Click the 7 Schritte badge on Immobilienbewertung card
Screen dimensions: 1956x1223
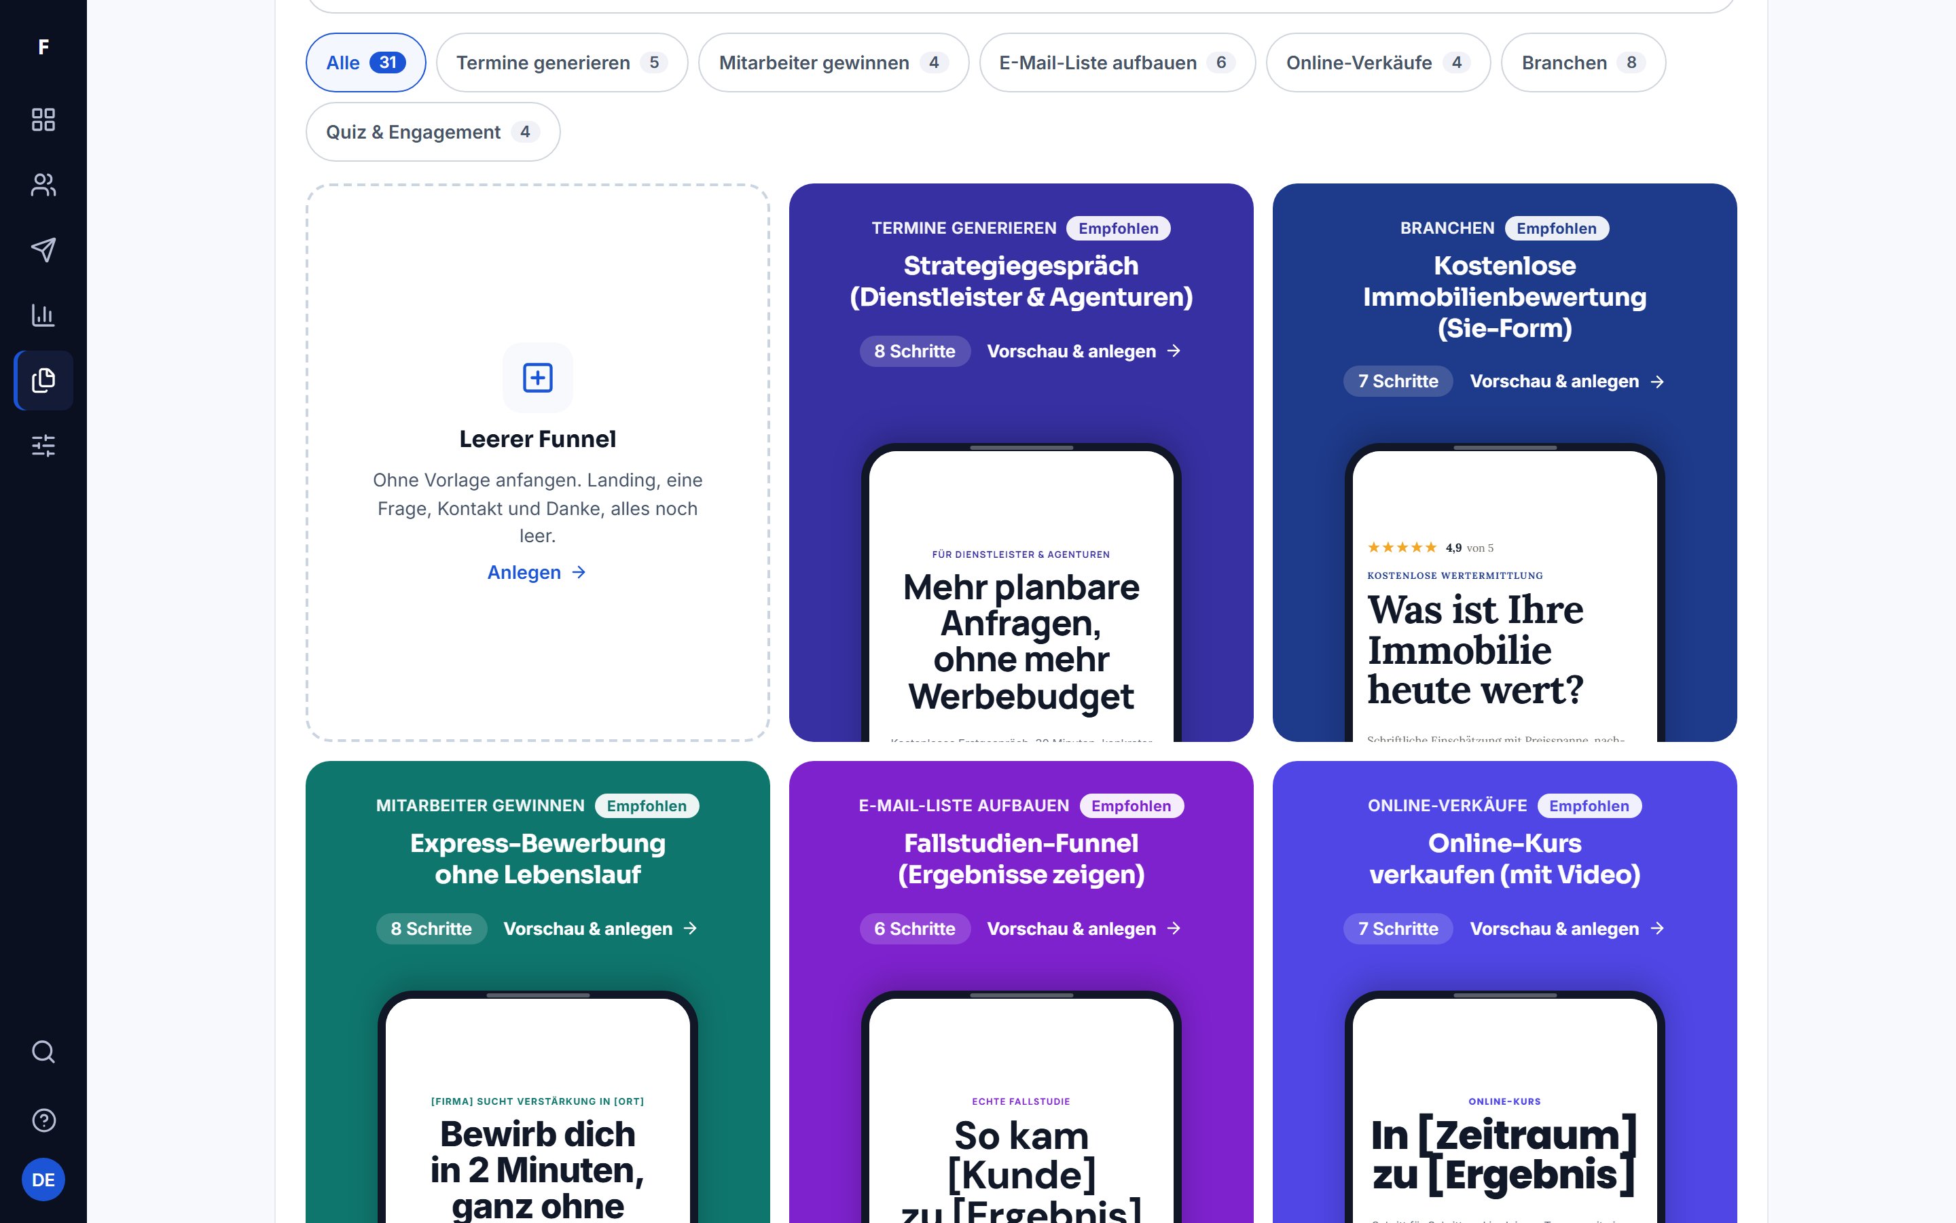pyautogui.click(x=1398, y=381)
